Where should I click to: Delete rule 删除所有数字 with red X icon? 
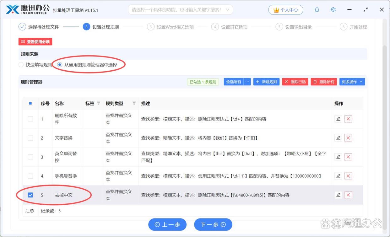coord(348,119)
